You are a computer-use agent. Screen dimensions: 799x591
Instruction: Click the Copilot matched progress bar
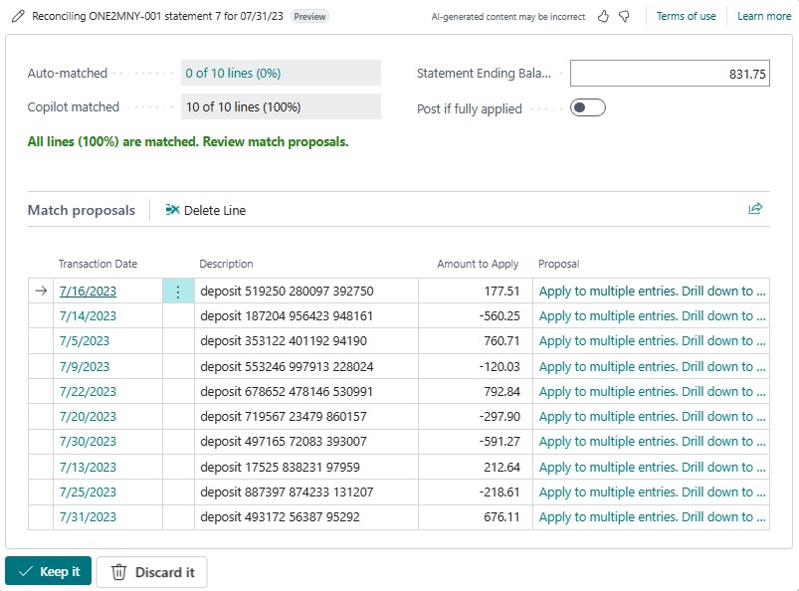coord(281,106)
